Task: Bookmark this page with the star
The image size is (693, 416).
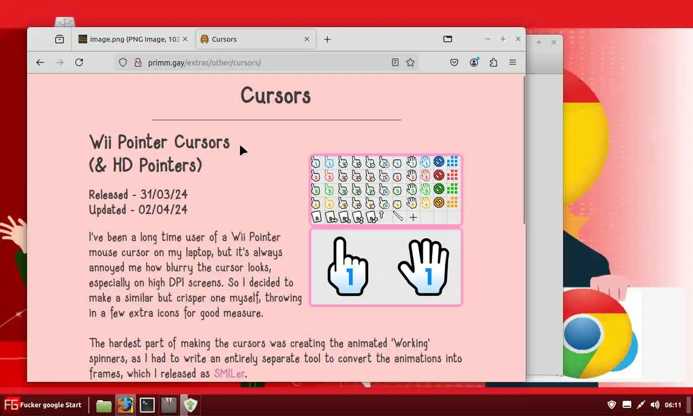Action: click(x=410, y=62)
